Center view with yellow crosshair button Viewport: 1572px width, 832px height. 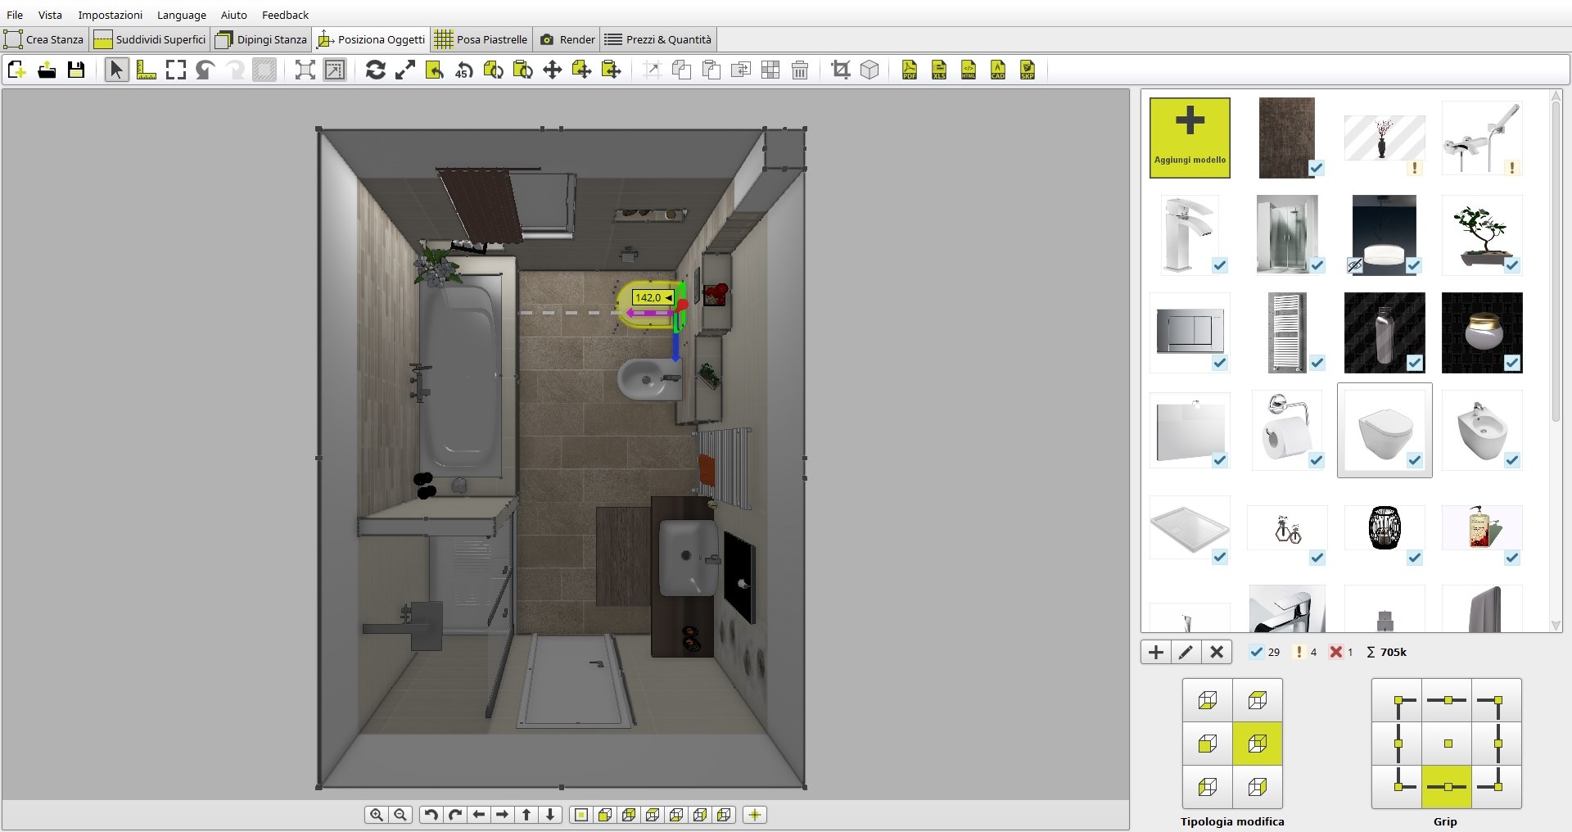tap(755, 815)
